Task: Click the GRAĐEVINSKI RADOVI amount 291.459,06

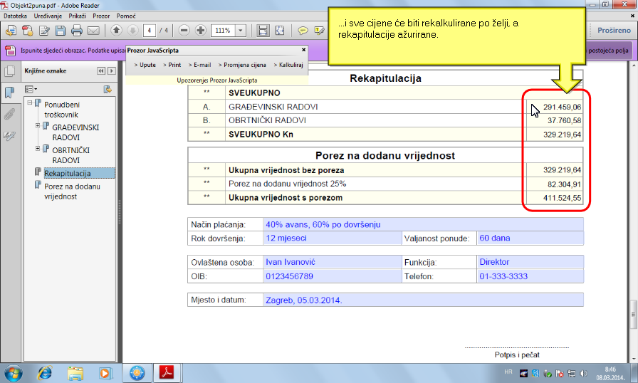Action: click(562, 107)
